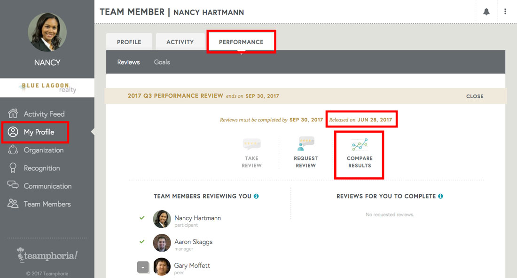Open the Team Members section

[x=47, y=204]
